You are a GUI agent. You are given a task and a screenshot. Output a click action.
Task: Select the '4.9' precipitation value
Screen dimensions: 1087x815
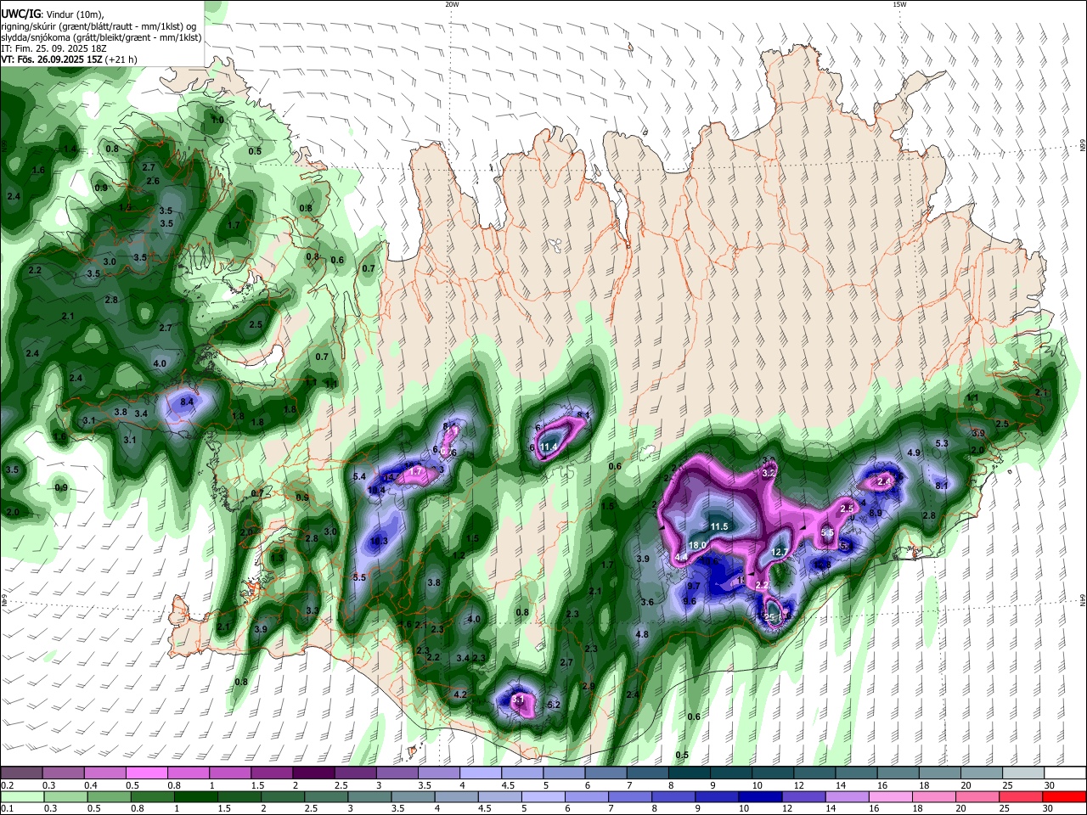point(914,452)
